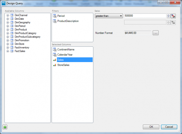Click the DimPeriod table icon

12,26
